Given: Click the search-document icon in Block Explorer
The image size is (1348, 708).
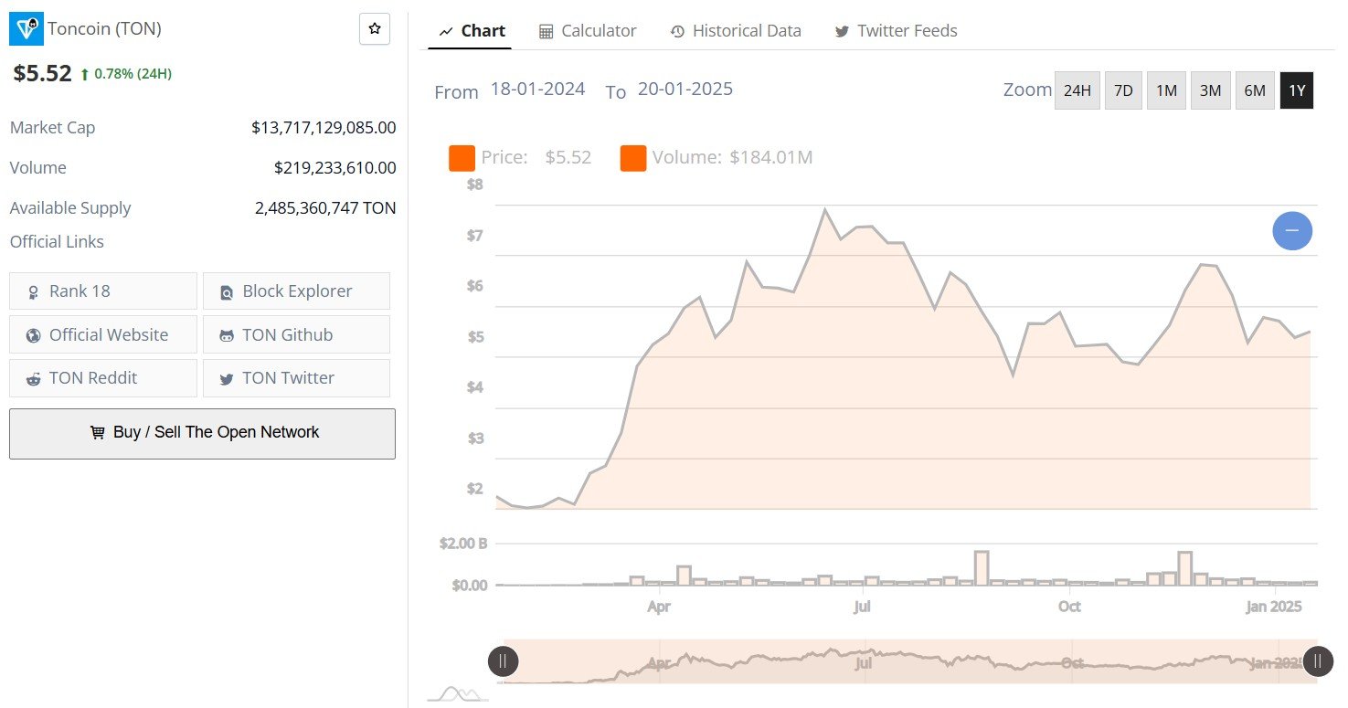Looking at the screenshot, I should point(227,292).
